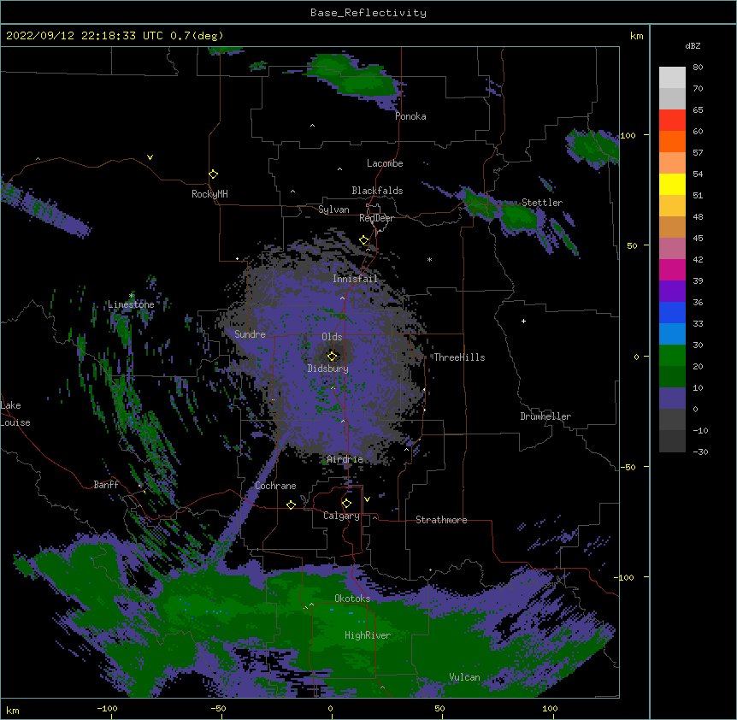Click the Strathmore town label
The height and width of the screenshot is (720, 737).
click(441, 520)
